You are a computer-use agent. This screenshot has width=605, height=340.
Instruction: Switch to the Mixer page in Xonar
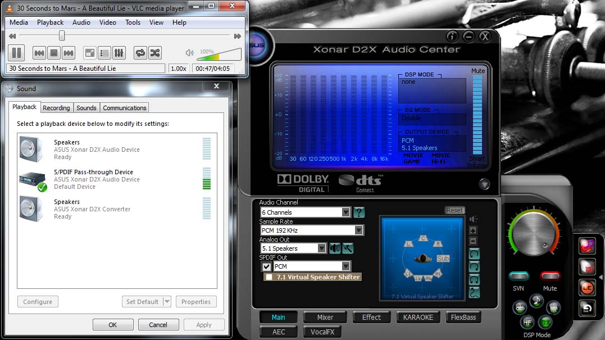click(x=325, y=317)
